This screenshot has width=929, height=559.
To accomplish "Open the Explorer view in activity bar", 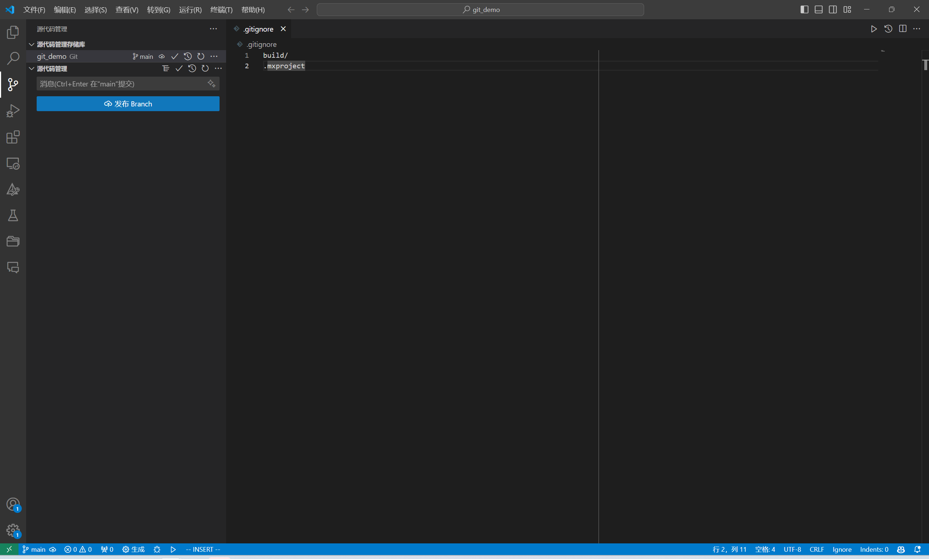I will (13, 32).
